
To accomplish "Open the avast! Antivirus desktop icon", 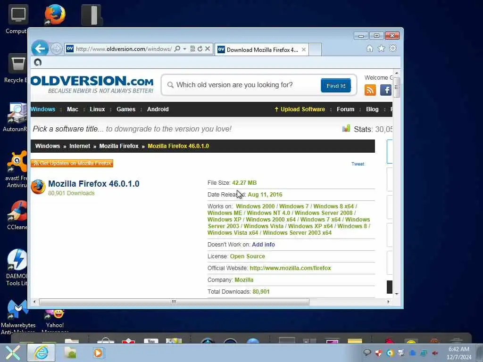I will click(17, 170).
